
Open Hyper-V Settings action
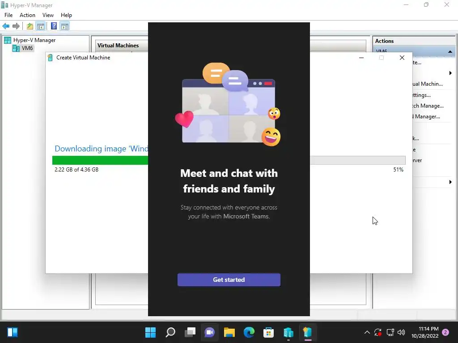421,95
